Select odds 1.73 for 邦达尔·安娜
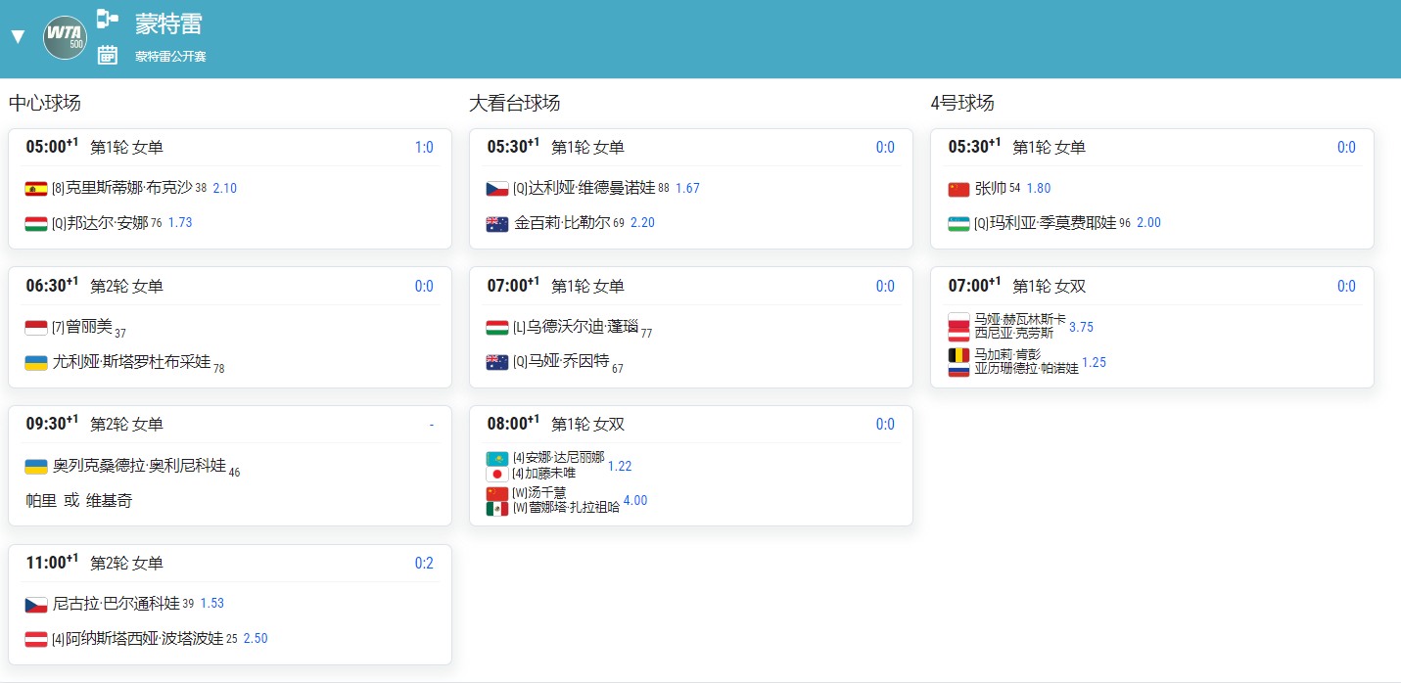Image resolution: width=1401 pixels, height=683 pixels. tap(180, 222)
